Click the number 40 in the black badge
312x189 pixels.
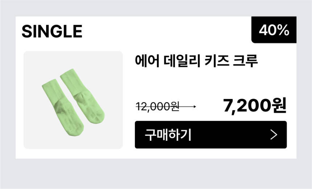click(267, 30)
